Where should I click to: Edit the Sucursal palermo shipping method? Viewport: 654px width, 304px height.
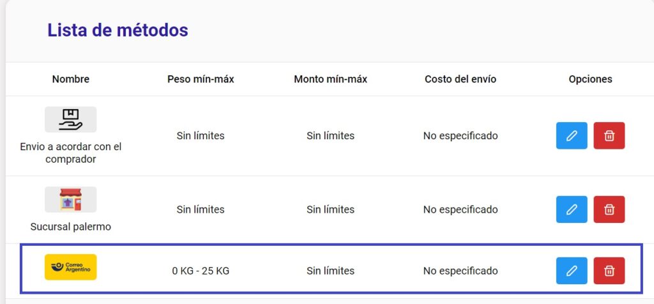(x=572, y=209)
